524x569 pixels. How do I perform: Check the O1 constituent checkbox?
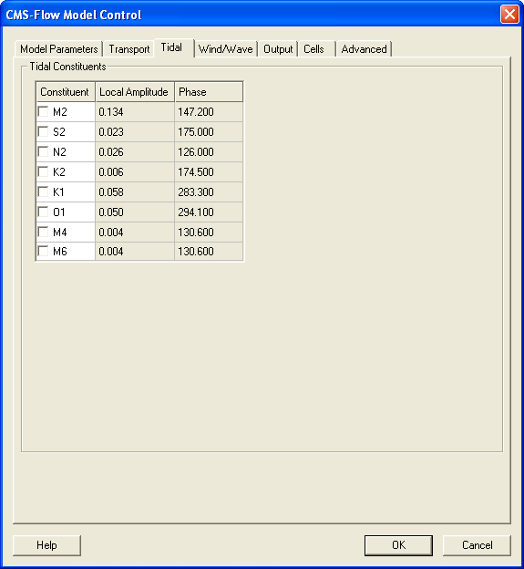point(43,212)
